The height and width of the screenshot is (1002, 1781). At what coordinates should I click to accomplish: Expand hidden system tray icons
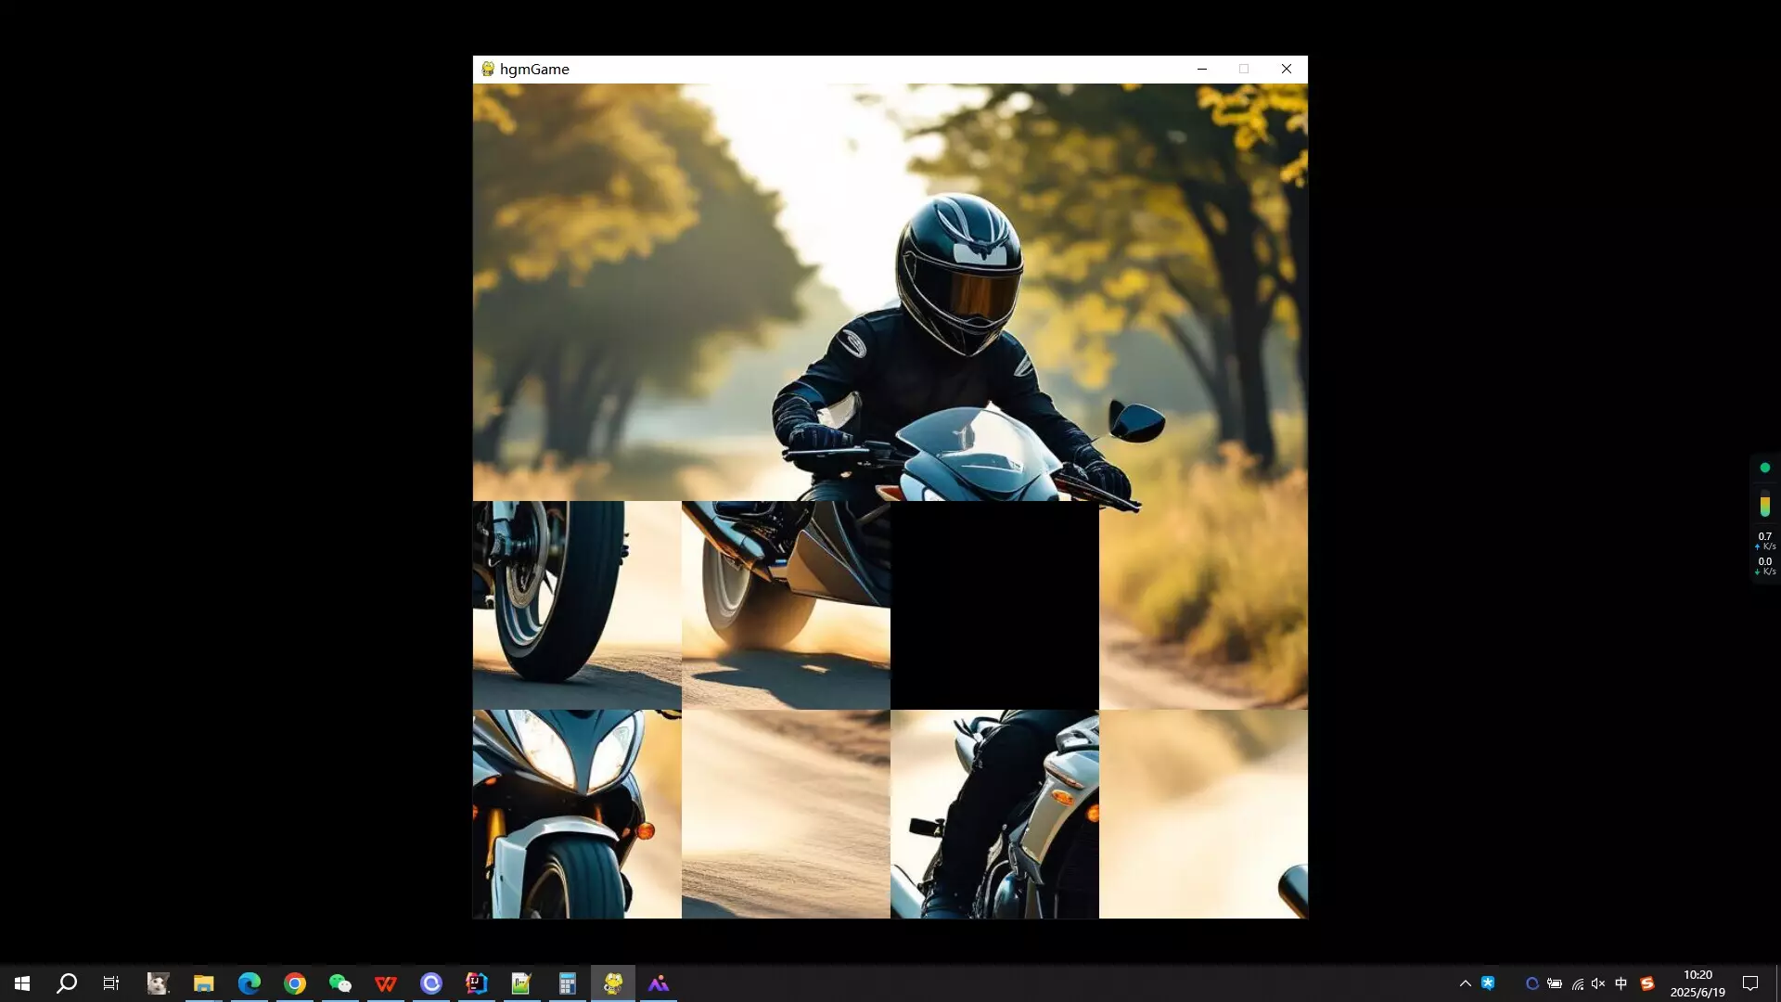point(1465,983)
